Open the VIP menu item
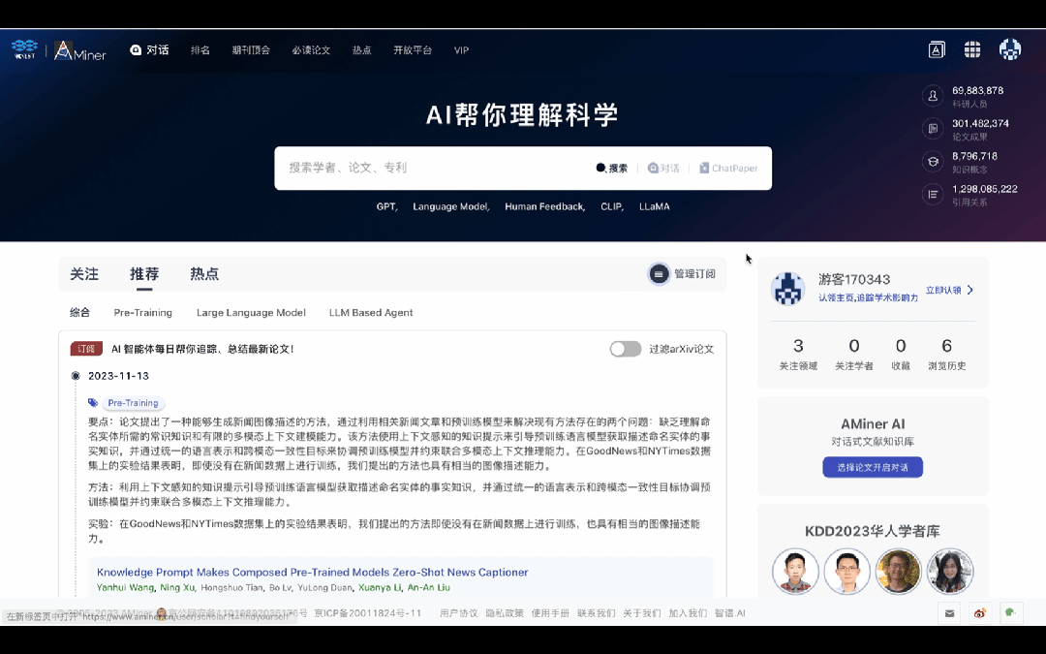 coord(461,50)
